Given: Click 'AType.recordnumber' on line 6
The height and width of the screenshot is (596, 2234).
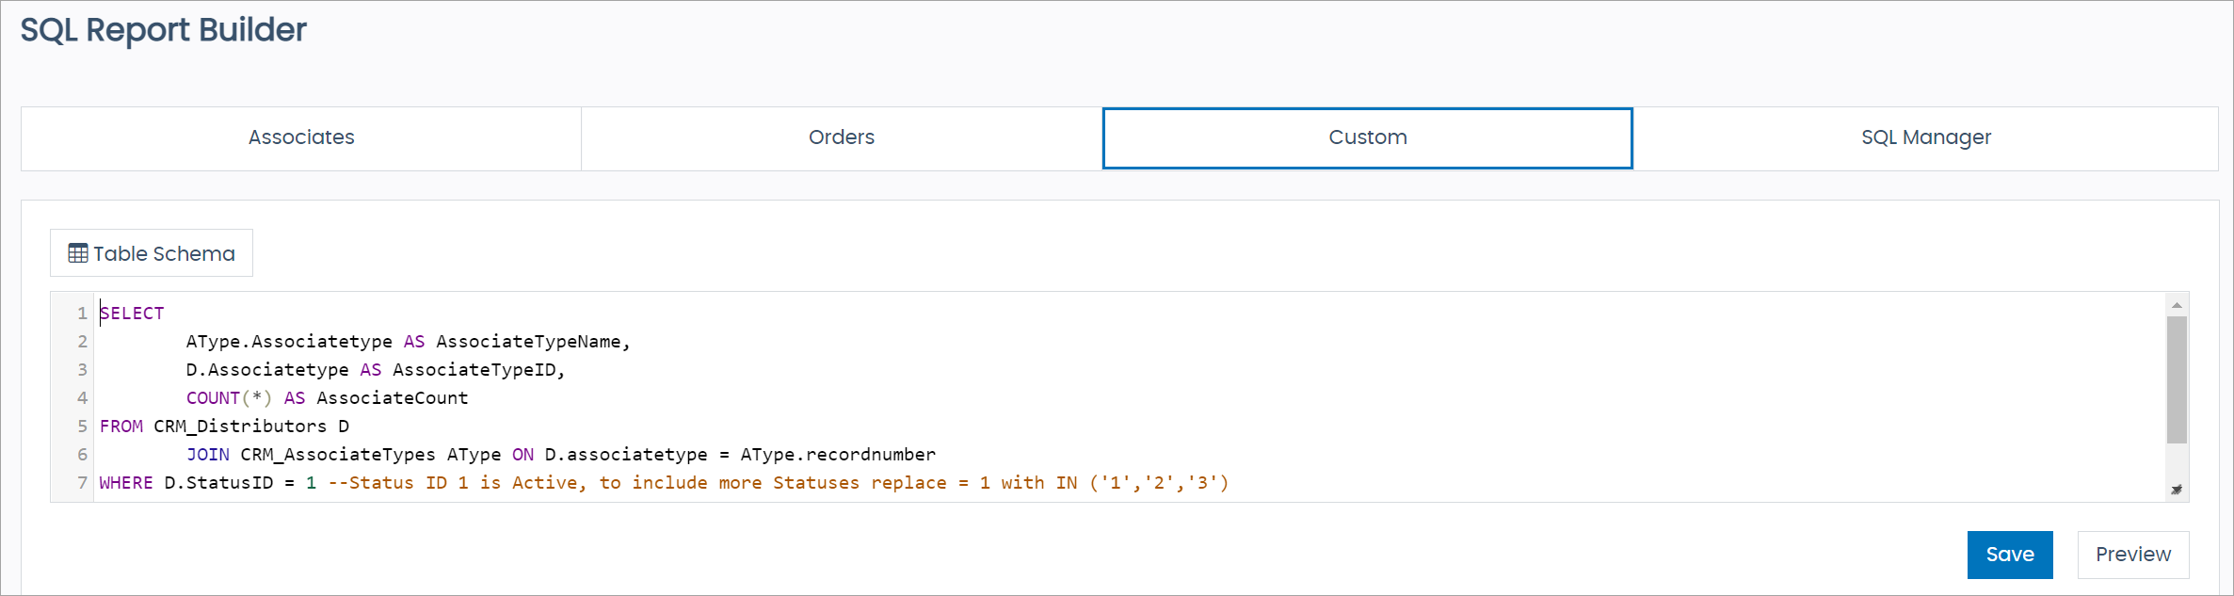Looking at the screenshot, I should (838, 455).
